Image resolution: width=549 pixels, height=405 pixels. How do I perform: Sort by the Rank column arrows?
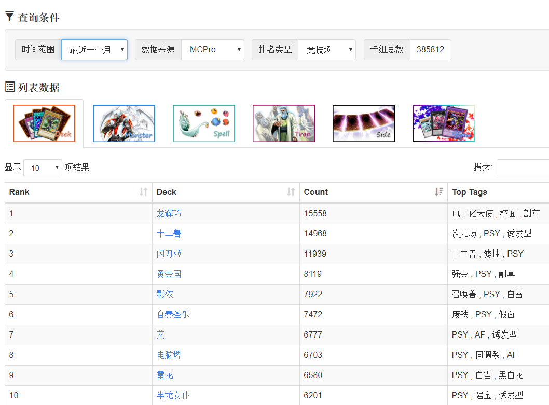143,192
